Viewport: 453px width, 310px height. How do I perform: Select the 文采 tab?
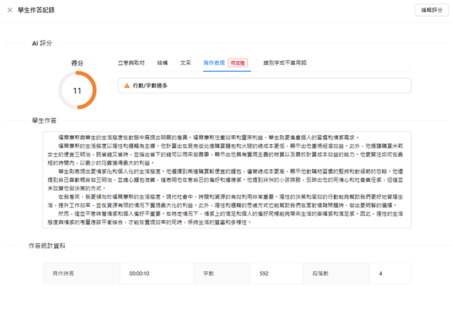tap(185, 63)
